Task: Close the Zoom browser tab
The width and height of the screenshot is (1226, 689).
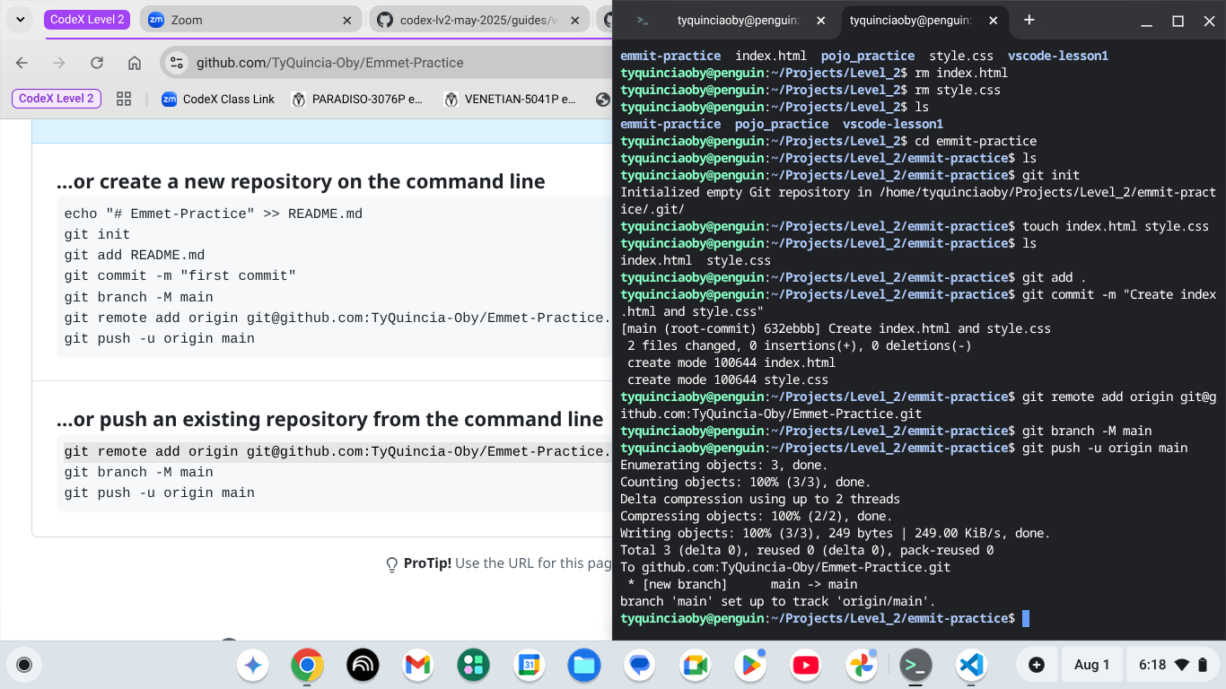Action: click(347, 20)
